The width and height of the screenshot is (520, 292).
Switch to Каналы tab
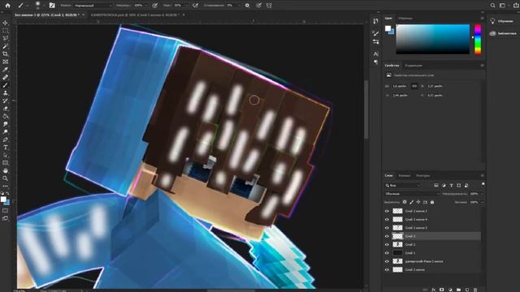(x=405, y=175)
